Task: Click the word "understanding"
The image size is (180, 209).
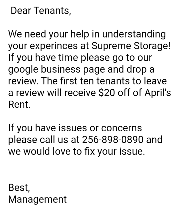Action: point(134,34)
